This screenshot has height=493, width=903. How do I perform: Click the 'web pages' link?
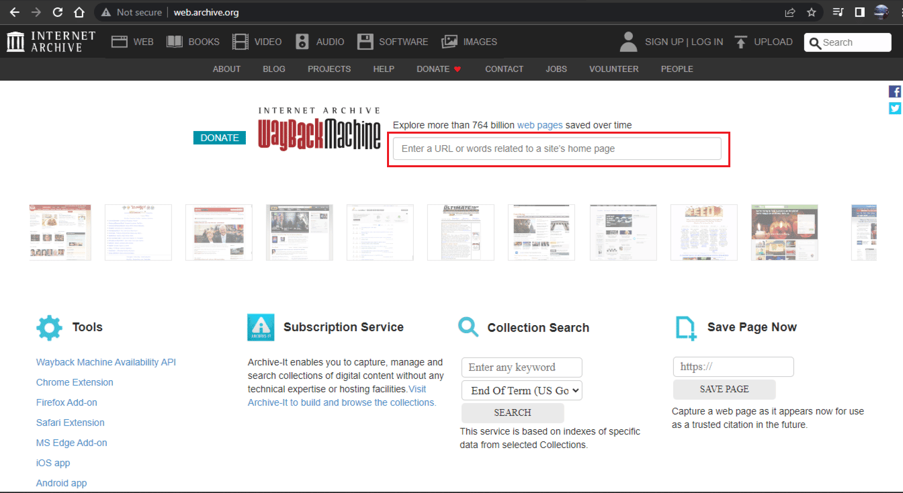coord(540,125)
